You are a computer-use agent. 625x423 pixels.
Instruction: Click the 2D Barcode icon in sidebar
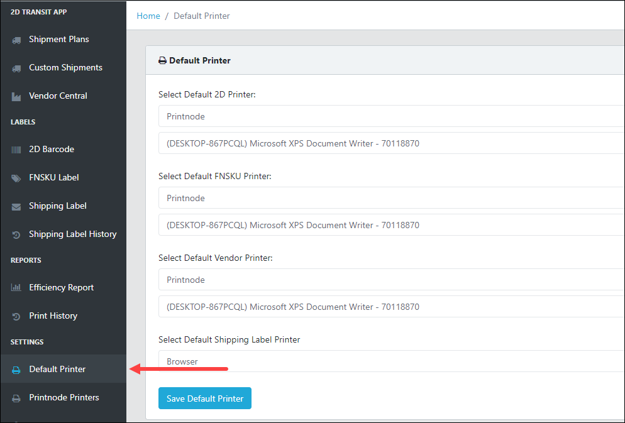pos(16,150)
